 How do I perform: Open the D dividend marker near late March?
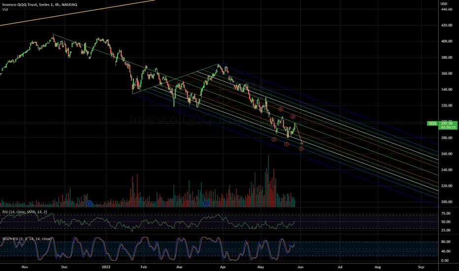(x=206, y=203)
